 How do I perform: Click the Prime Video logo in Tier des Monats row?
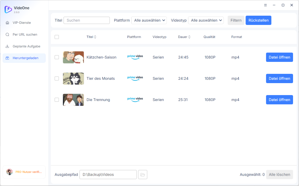point(135,78)
